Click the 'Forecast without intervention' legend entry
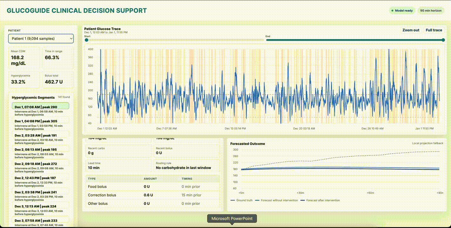This screenshot has height=228, width=451. 277,200
